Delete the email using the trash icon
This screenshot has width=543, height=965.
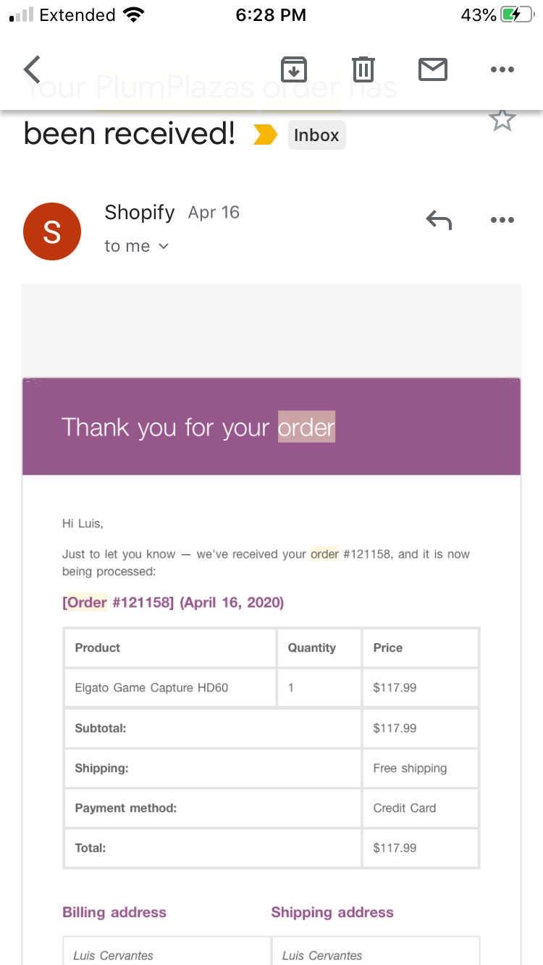tap(363, 69)
